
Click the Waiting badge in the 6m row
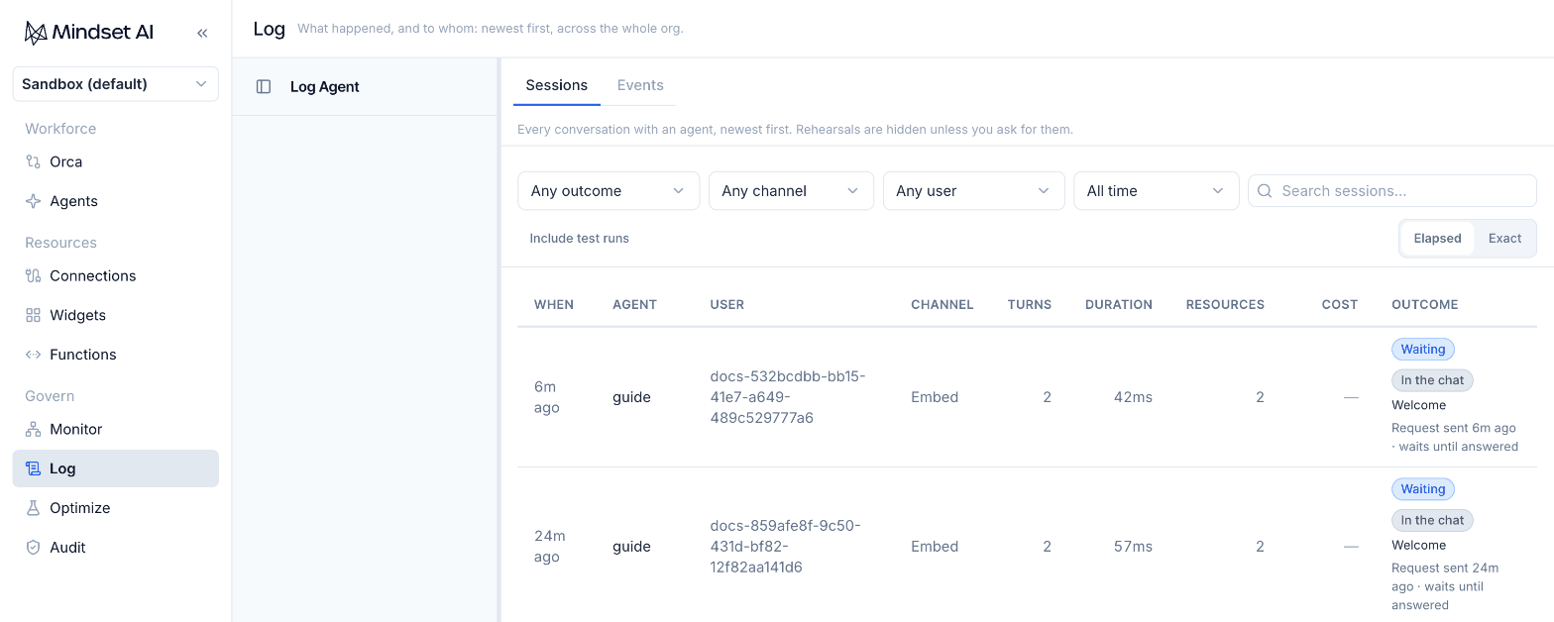[x=1423, y=350]
